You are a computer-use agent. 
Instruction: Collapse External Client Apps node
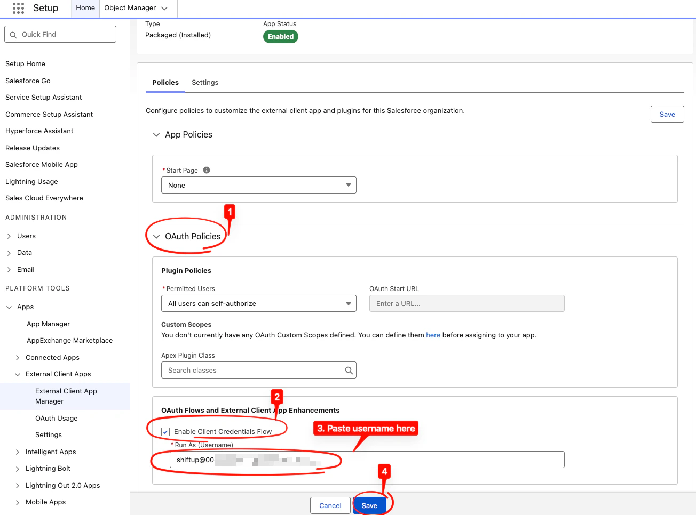[18, 374]
